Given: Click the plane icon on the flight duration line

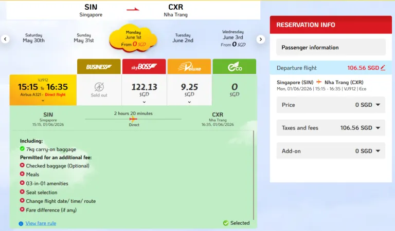Looking at the screenshot, I should click(134, 119).
